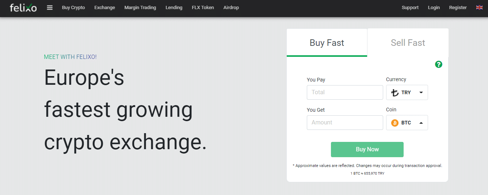
Task: Go to the Exchange page
Action: [104, 8]
